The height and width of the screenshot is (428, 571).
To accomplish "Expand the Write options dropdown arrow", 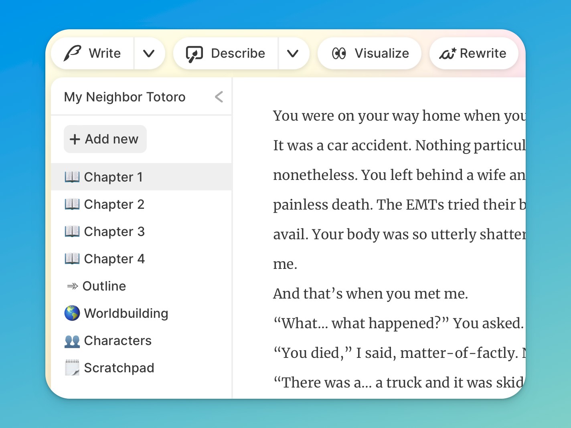I will pyautogui.click(x=149, y=53).
